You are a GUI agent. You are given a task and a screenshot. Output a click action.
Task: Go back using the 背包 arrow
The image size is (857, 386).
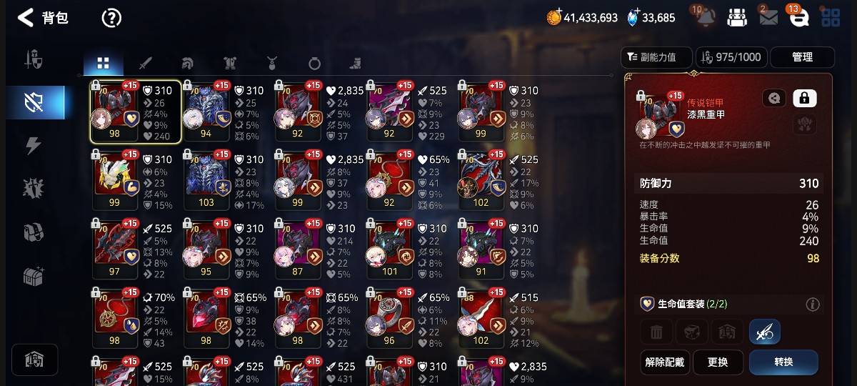(26, 18)
